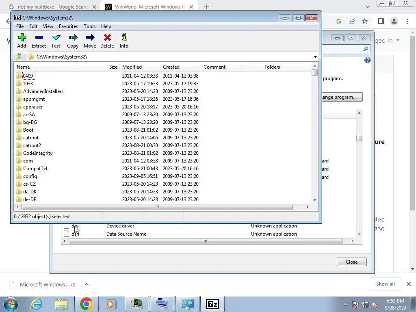Screen dimensions: 416x312
Task: Open the Chrome three-dot menu
Action: tap(407, 21)
